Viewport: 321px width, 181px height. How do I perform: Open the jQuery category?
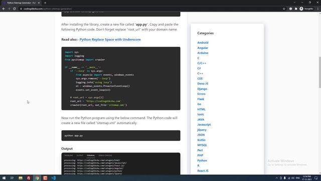coord(202,130)
